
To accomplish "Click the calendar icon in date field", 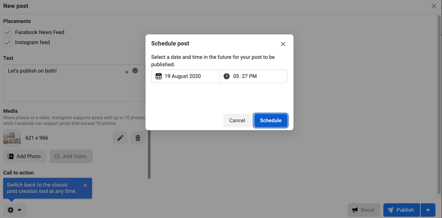I will tap(158, 76).
